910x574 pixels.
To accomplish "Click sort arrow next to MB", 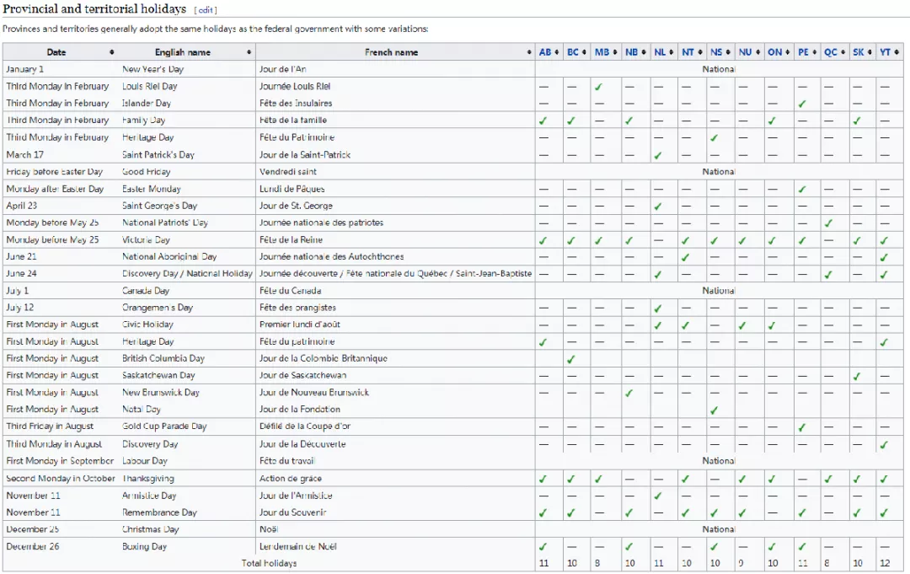I will (615, 52).
